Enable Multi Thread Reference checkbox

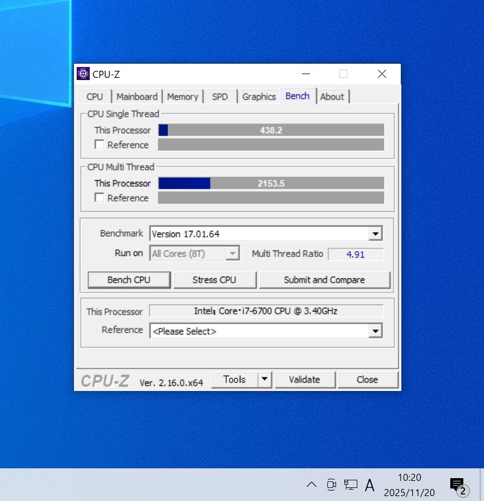coord(100,198)
